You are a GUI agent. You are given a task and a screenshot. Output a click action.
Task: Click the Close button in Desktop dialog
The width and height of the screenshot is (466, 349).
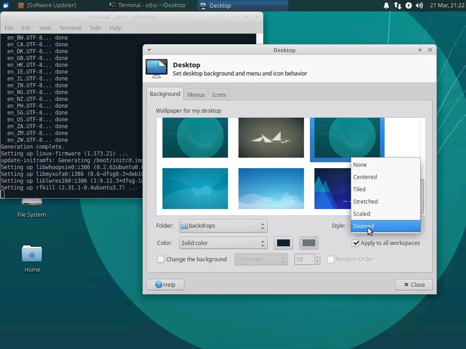pyautogui.click(x=414, y=284)
